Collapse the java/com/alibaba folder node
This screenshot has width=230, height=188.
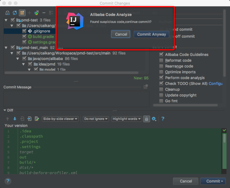click(x=18, y=59)
